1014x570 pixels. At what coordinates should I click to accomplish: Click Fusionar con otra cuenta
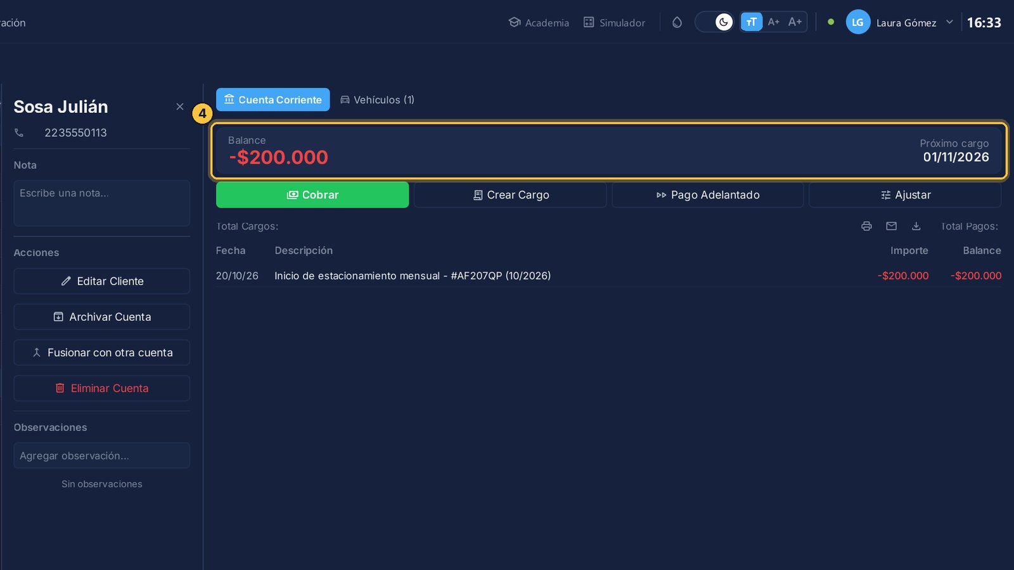(x=101, y=353)
